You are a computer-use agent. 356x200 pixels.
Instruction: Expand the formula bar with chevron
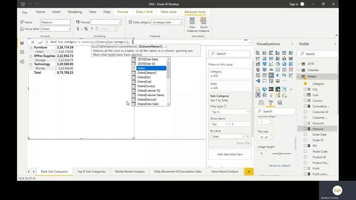pyautogui.click(x=250, y=42)
